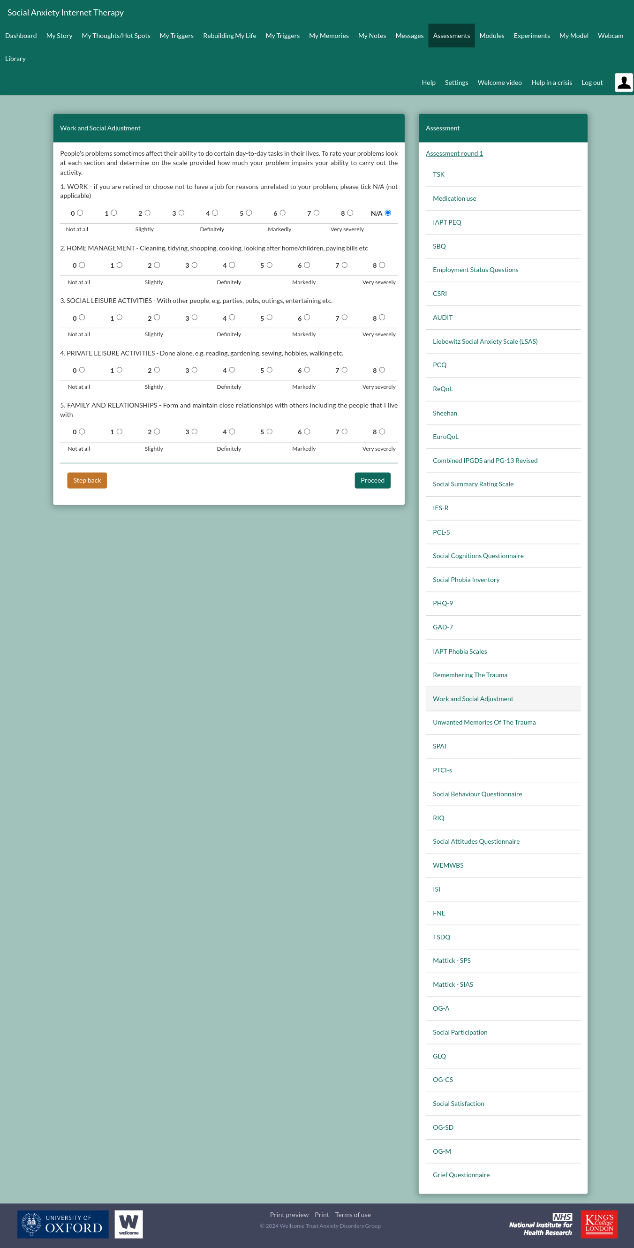This screenshot has height=1248, width=634.
Task: Open the Modules menu item
Action: [491, 36]
